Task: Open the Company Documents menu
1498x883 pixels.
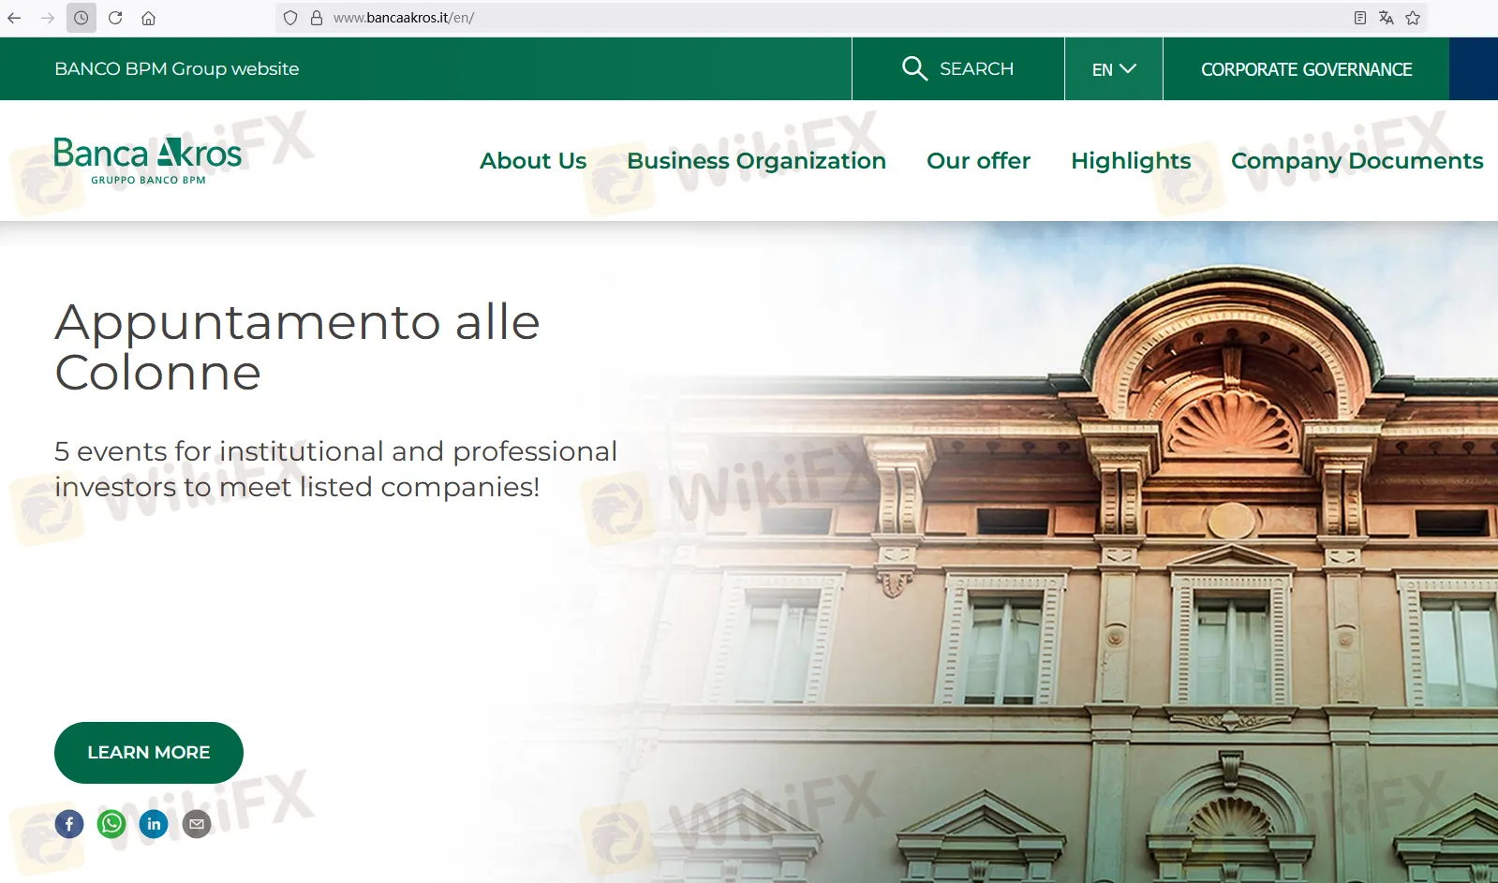Action: click(1357, 161)
